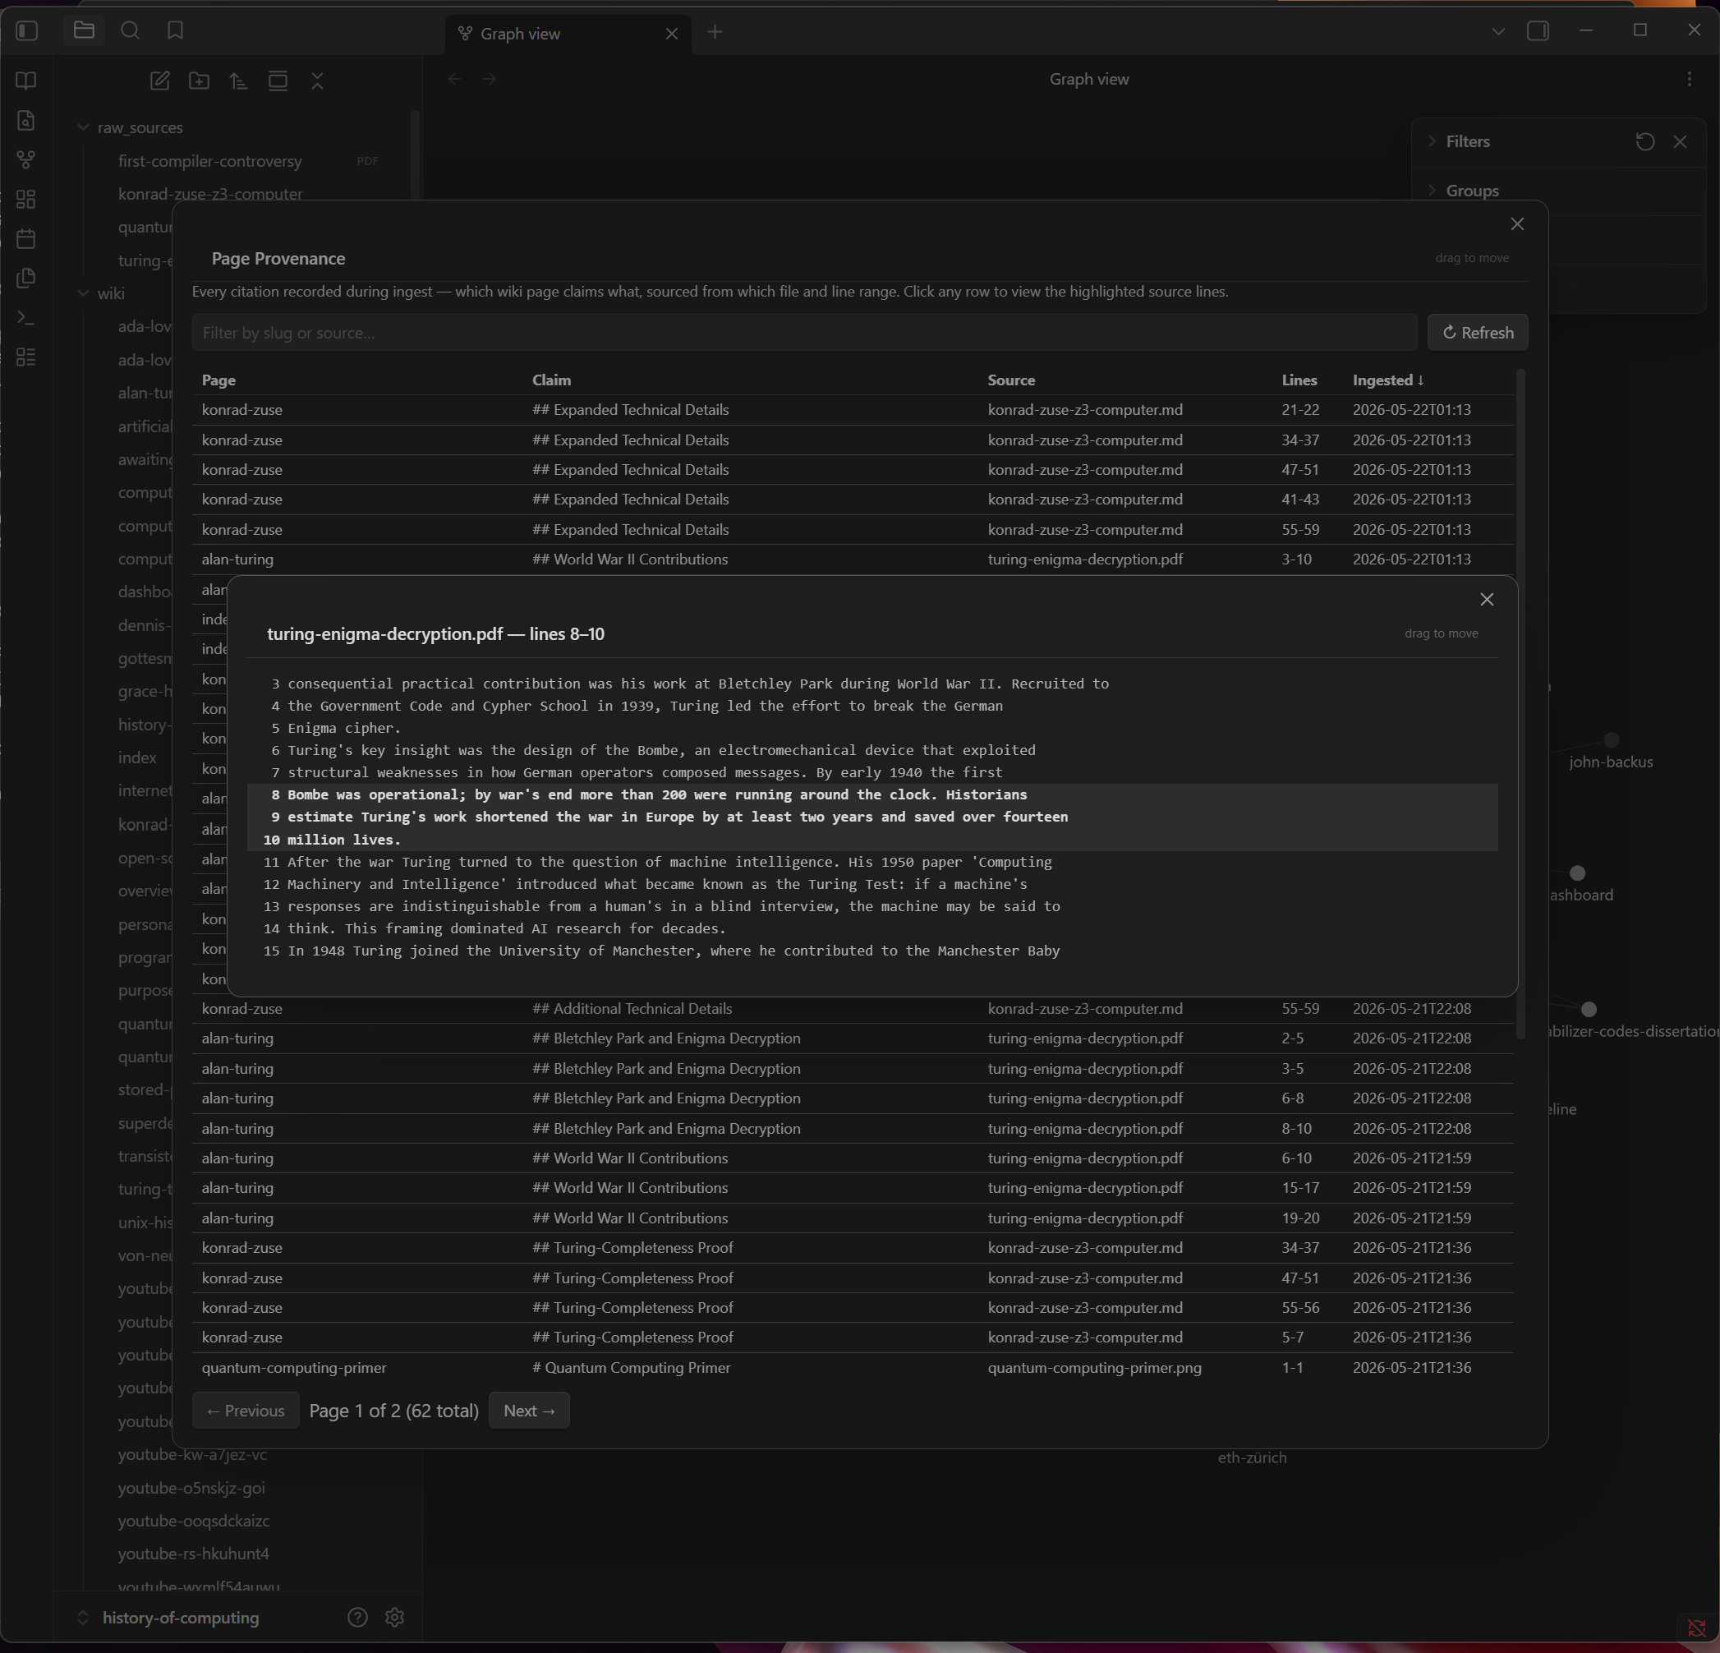Viewport: 1720px width, 1653px height.
Task: Open youtube-rs-hkuhunt4 note
Action: point(193,1554)
